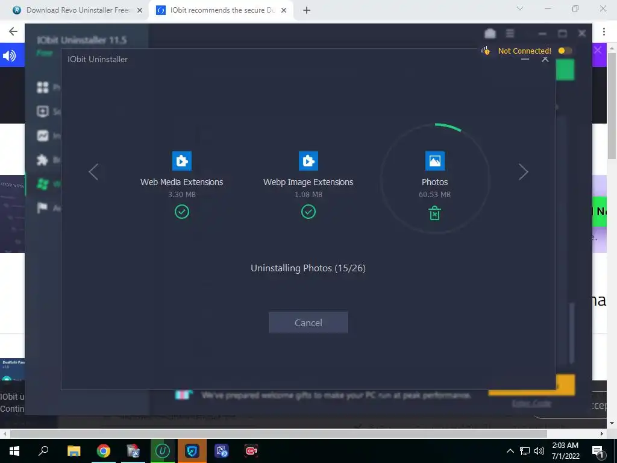This screenshot has width=617, height=463.
Task: Open Windows taskbar search
Action: click(43, 451)
